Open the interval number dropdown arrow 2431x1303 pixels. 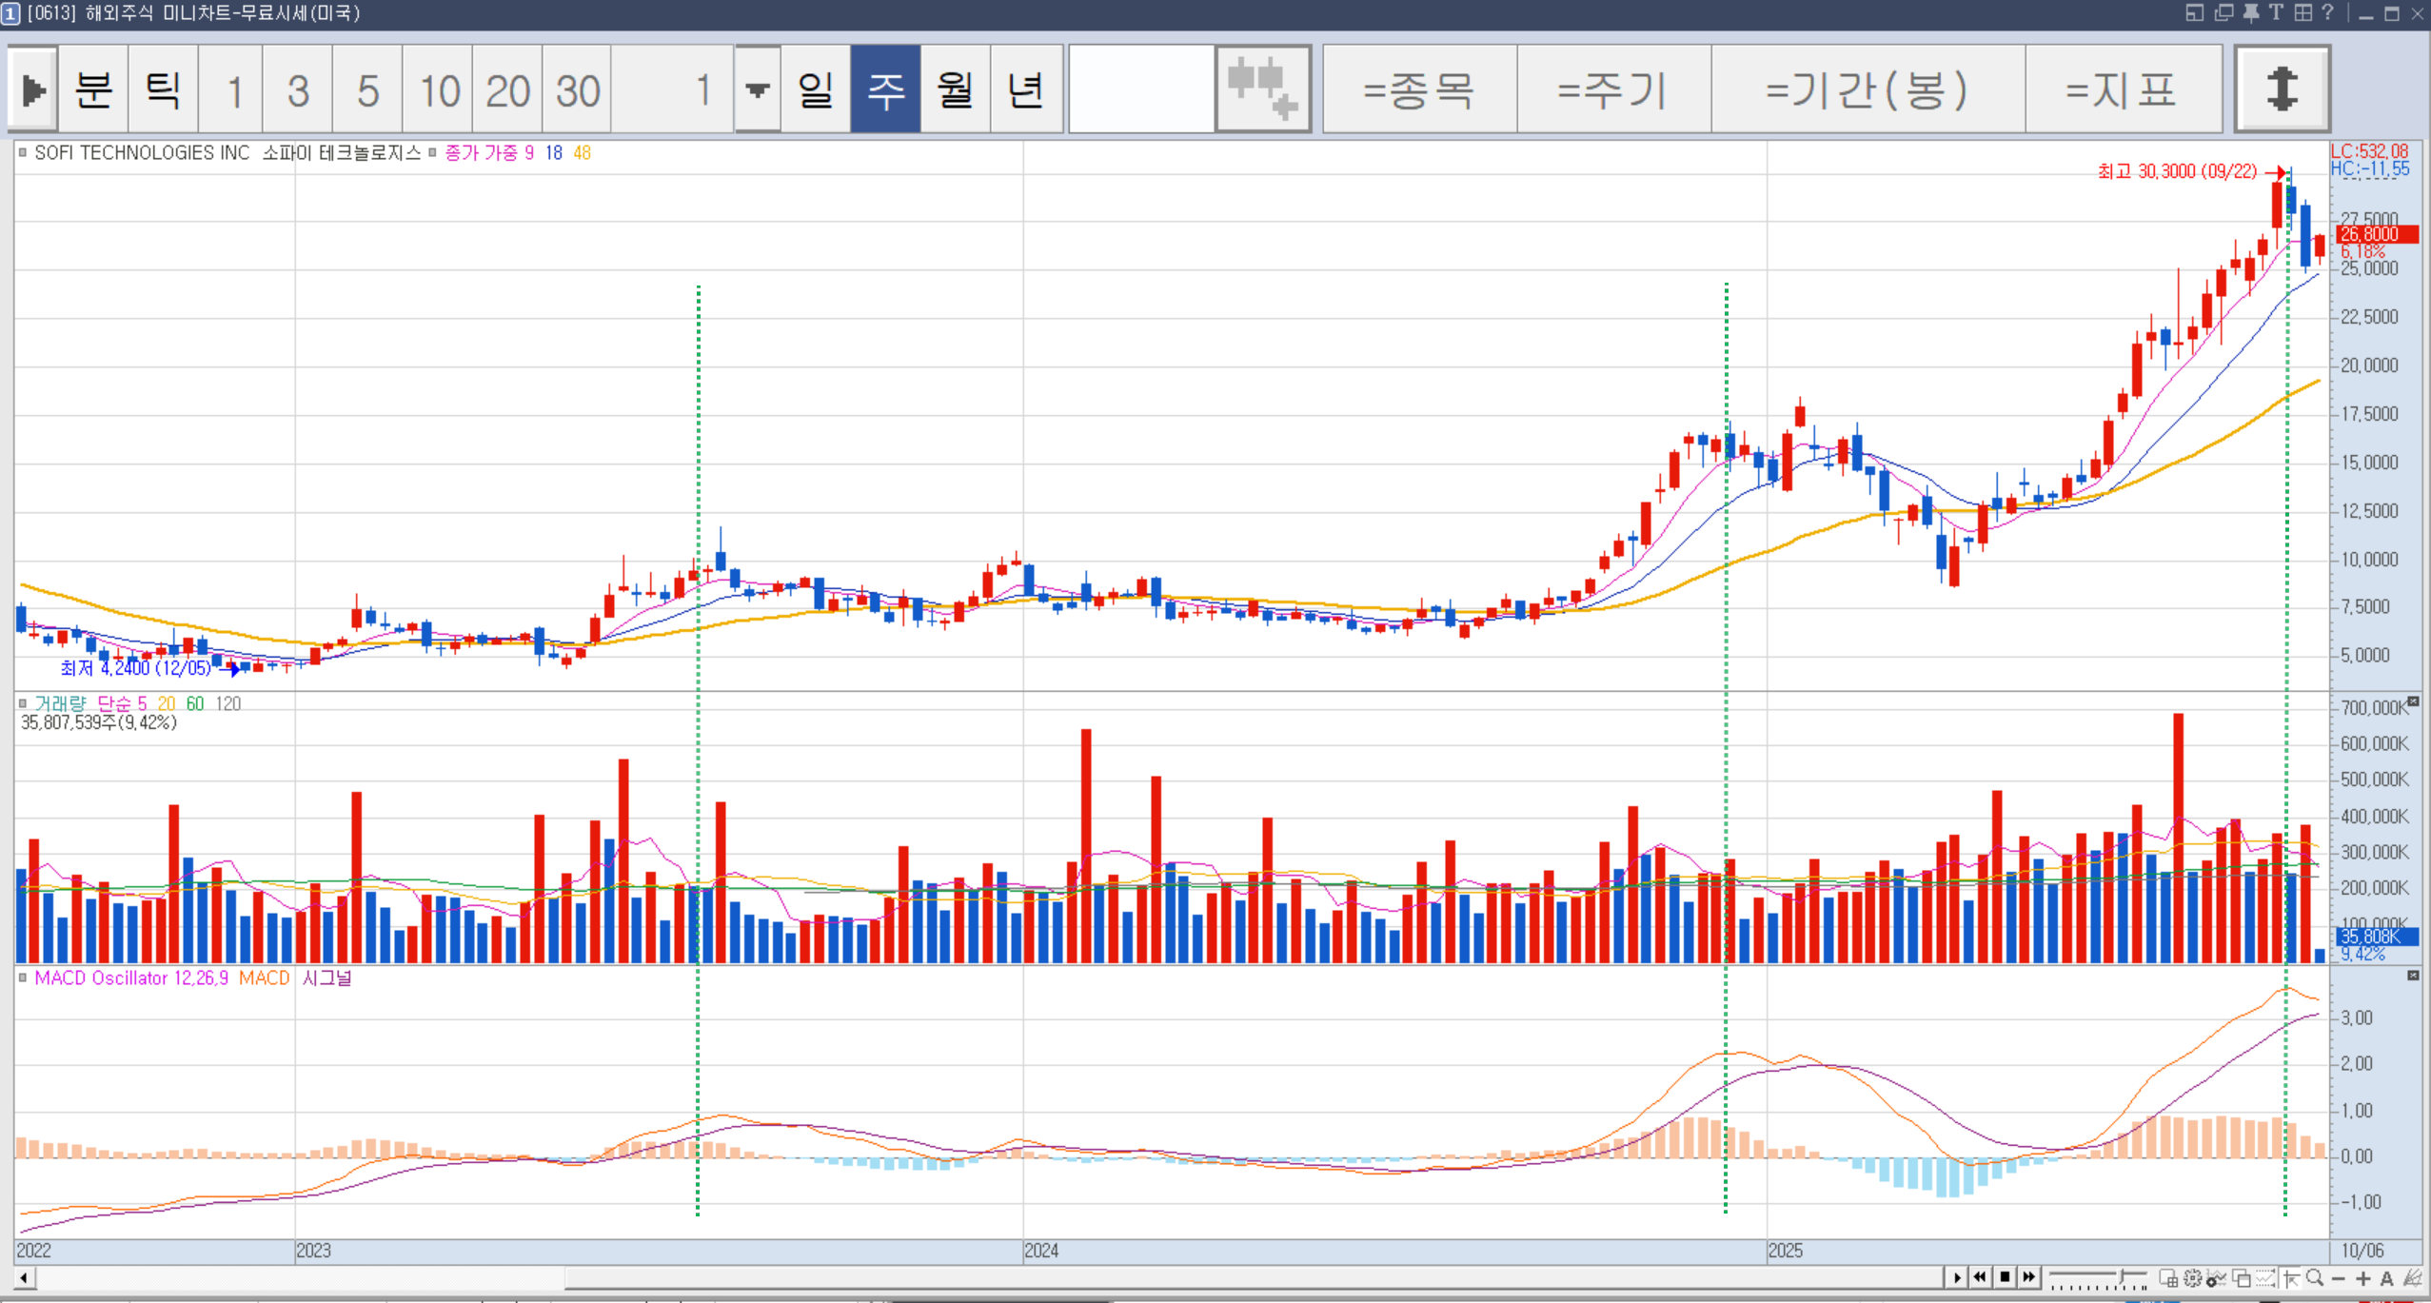click(757, 89)
